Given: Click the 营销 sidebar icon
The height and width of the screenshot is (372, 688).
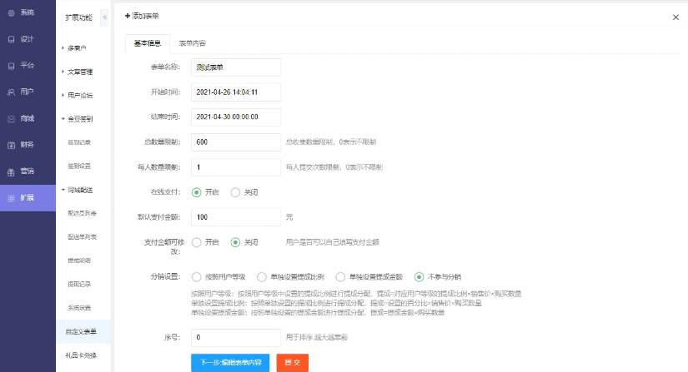Looking at the screenshot, I should coord(11,171).
